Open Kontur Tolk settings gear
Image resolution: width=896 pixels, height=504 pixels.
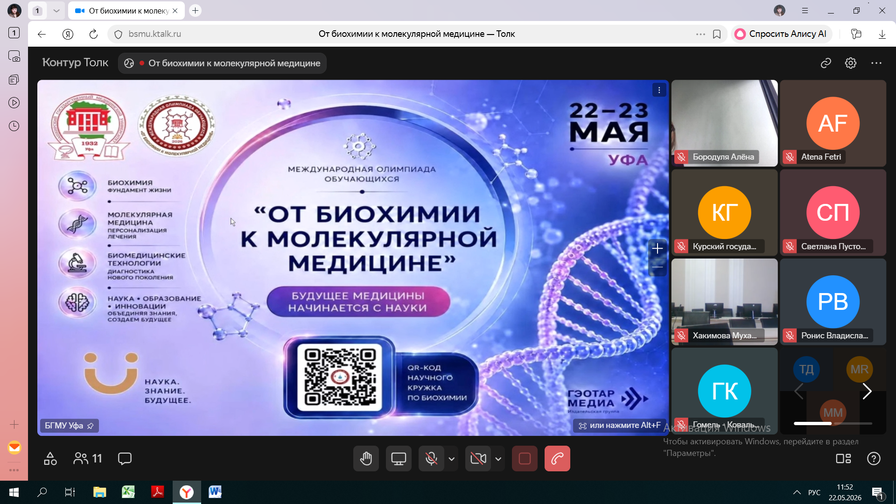[x=851, y=63]
